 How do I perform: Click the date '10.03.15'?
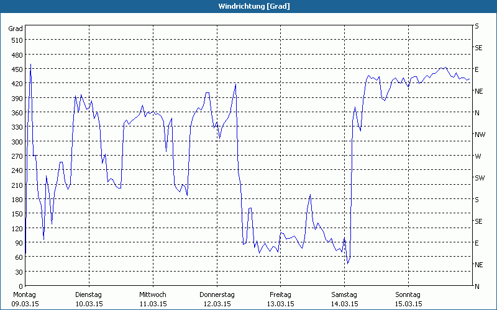pos(89,304)
